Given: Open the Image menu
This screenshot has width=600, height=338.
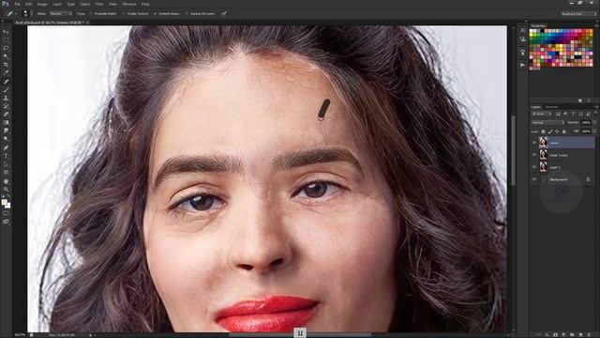Looking at the screenshot, I should (x=42, y=4).
